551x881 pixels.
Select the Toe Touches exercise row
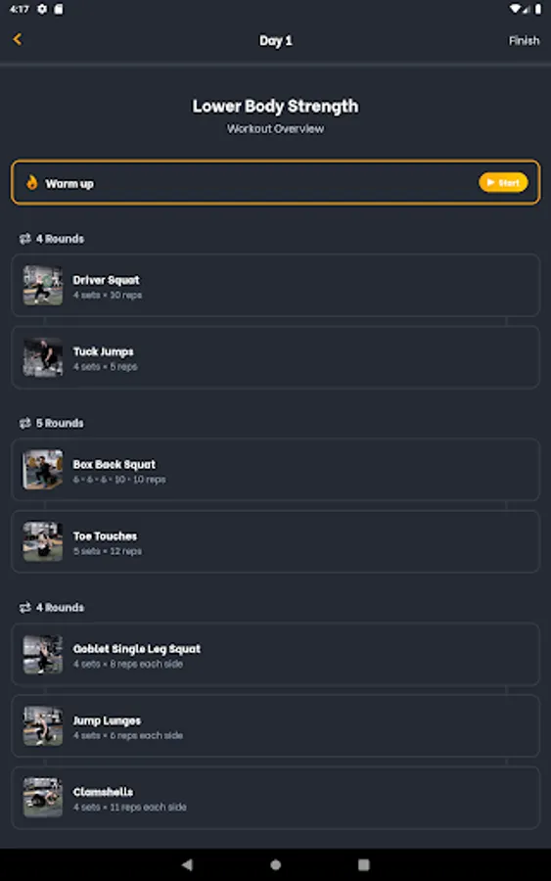click(275, 541)
